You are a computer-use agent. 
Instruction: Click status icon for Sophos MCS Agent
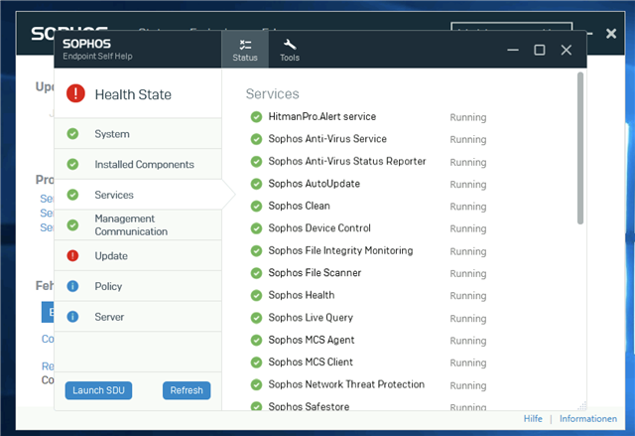[256, 340]
